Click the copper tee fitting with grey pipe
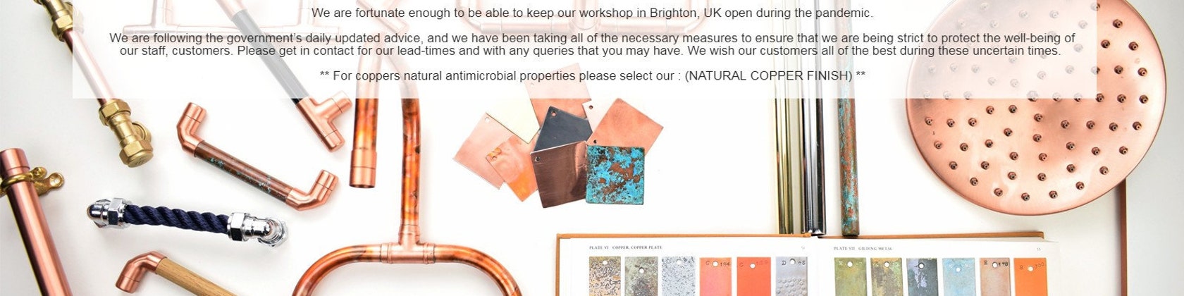Image resolution: width=1184 pixels, height=296 pixels. pos(326,118)
